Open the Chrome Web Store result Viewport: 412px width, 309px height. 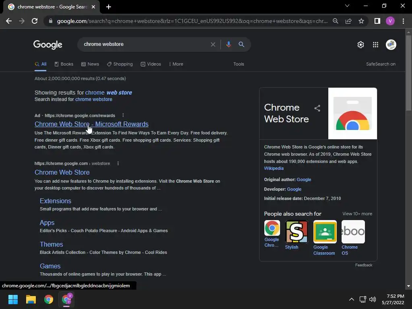click(62, 172)
